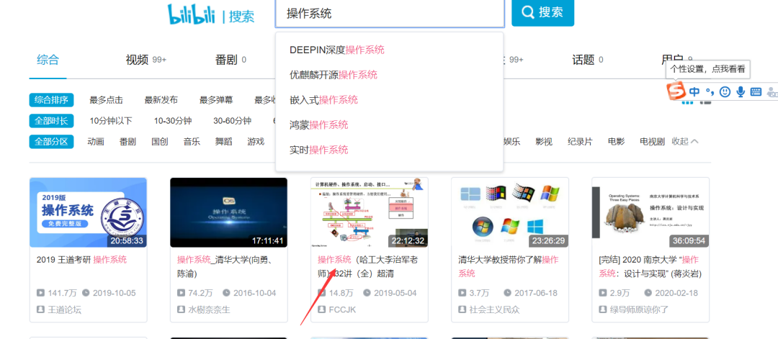778x339 pixels.
Task: Filter duration to 10-30分钟
Action: [173, 121]
